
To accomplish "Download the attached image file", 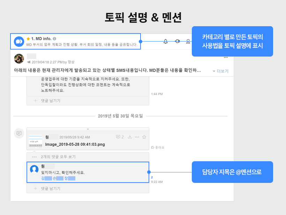I will pos(129,137).
